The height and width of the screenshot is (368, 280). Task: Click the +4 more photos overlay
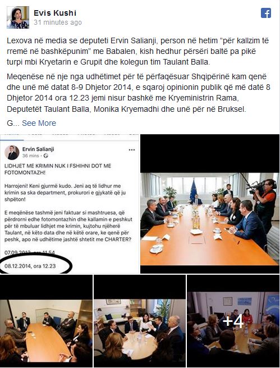(x=233, y=321)
